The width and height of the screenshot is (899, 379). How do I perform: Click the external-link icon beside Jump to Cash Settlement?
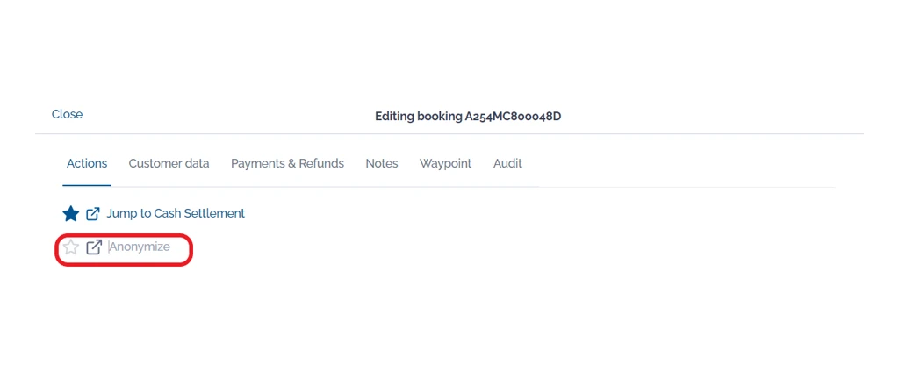tap(93, 214)
